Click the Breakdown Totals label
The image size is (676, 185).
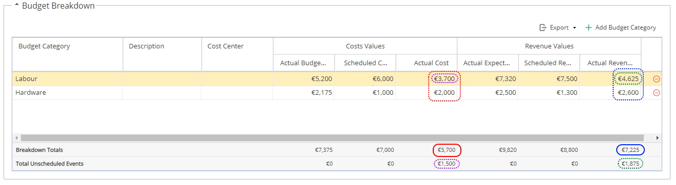(x=39, y=150)
